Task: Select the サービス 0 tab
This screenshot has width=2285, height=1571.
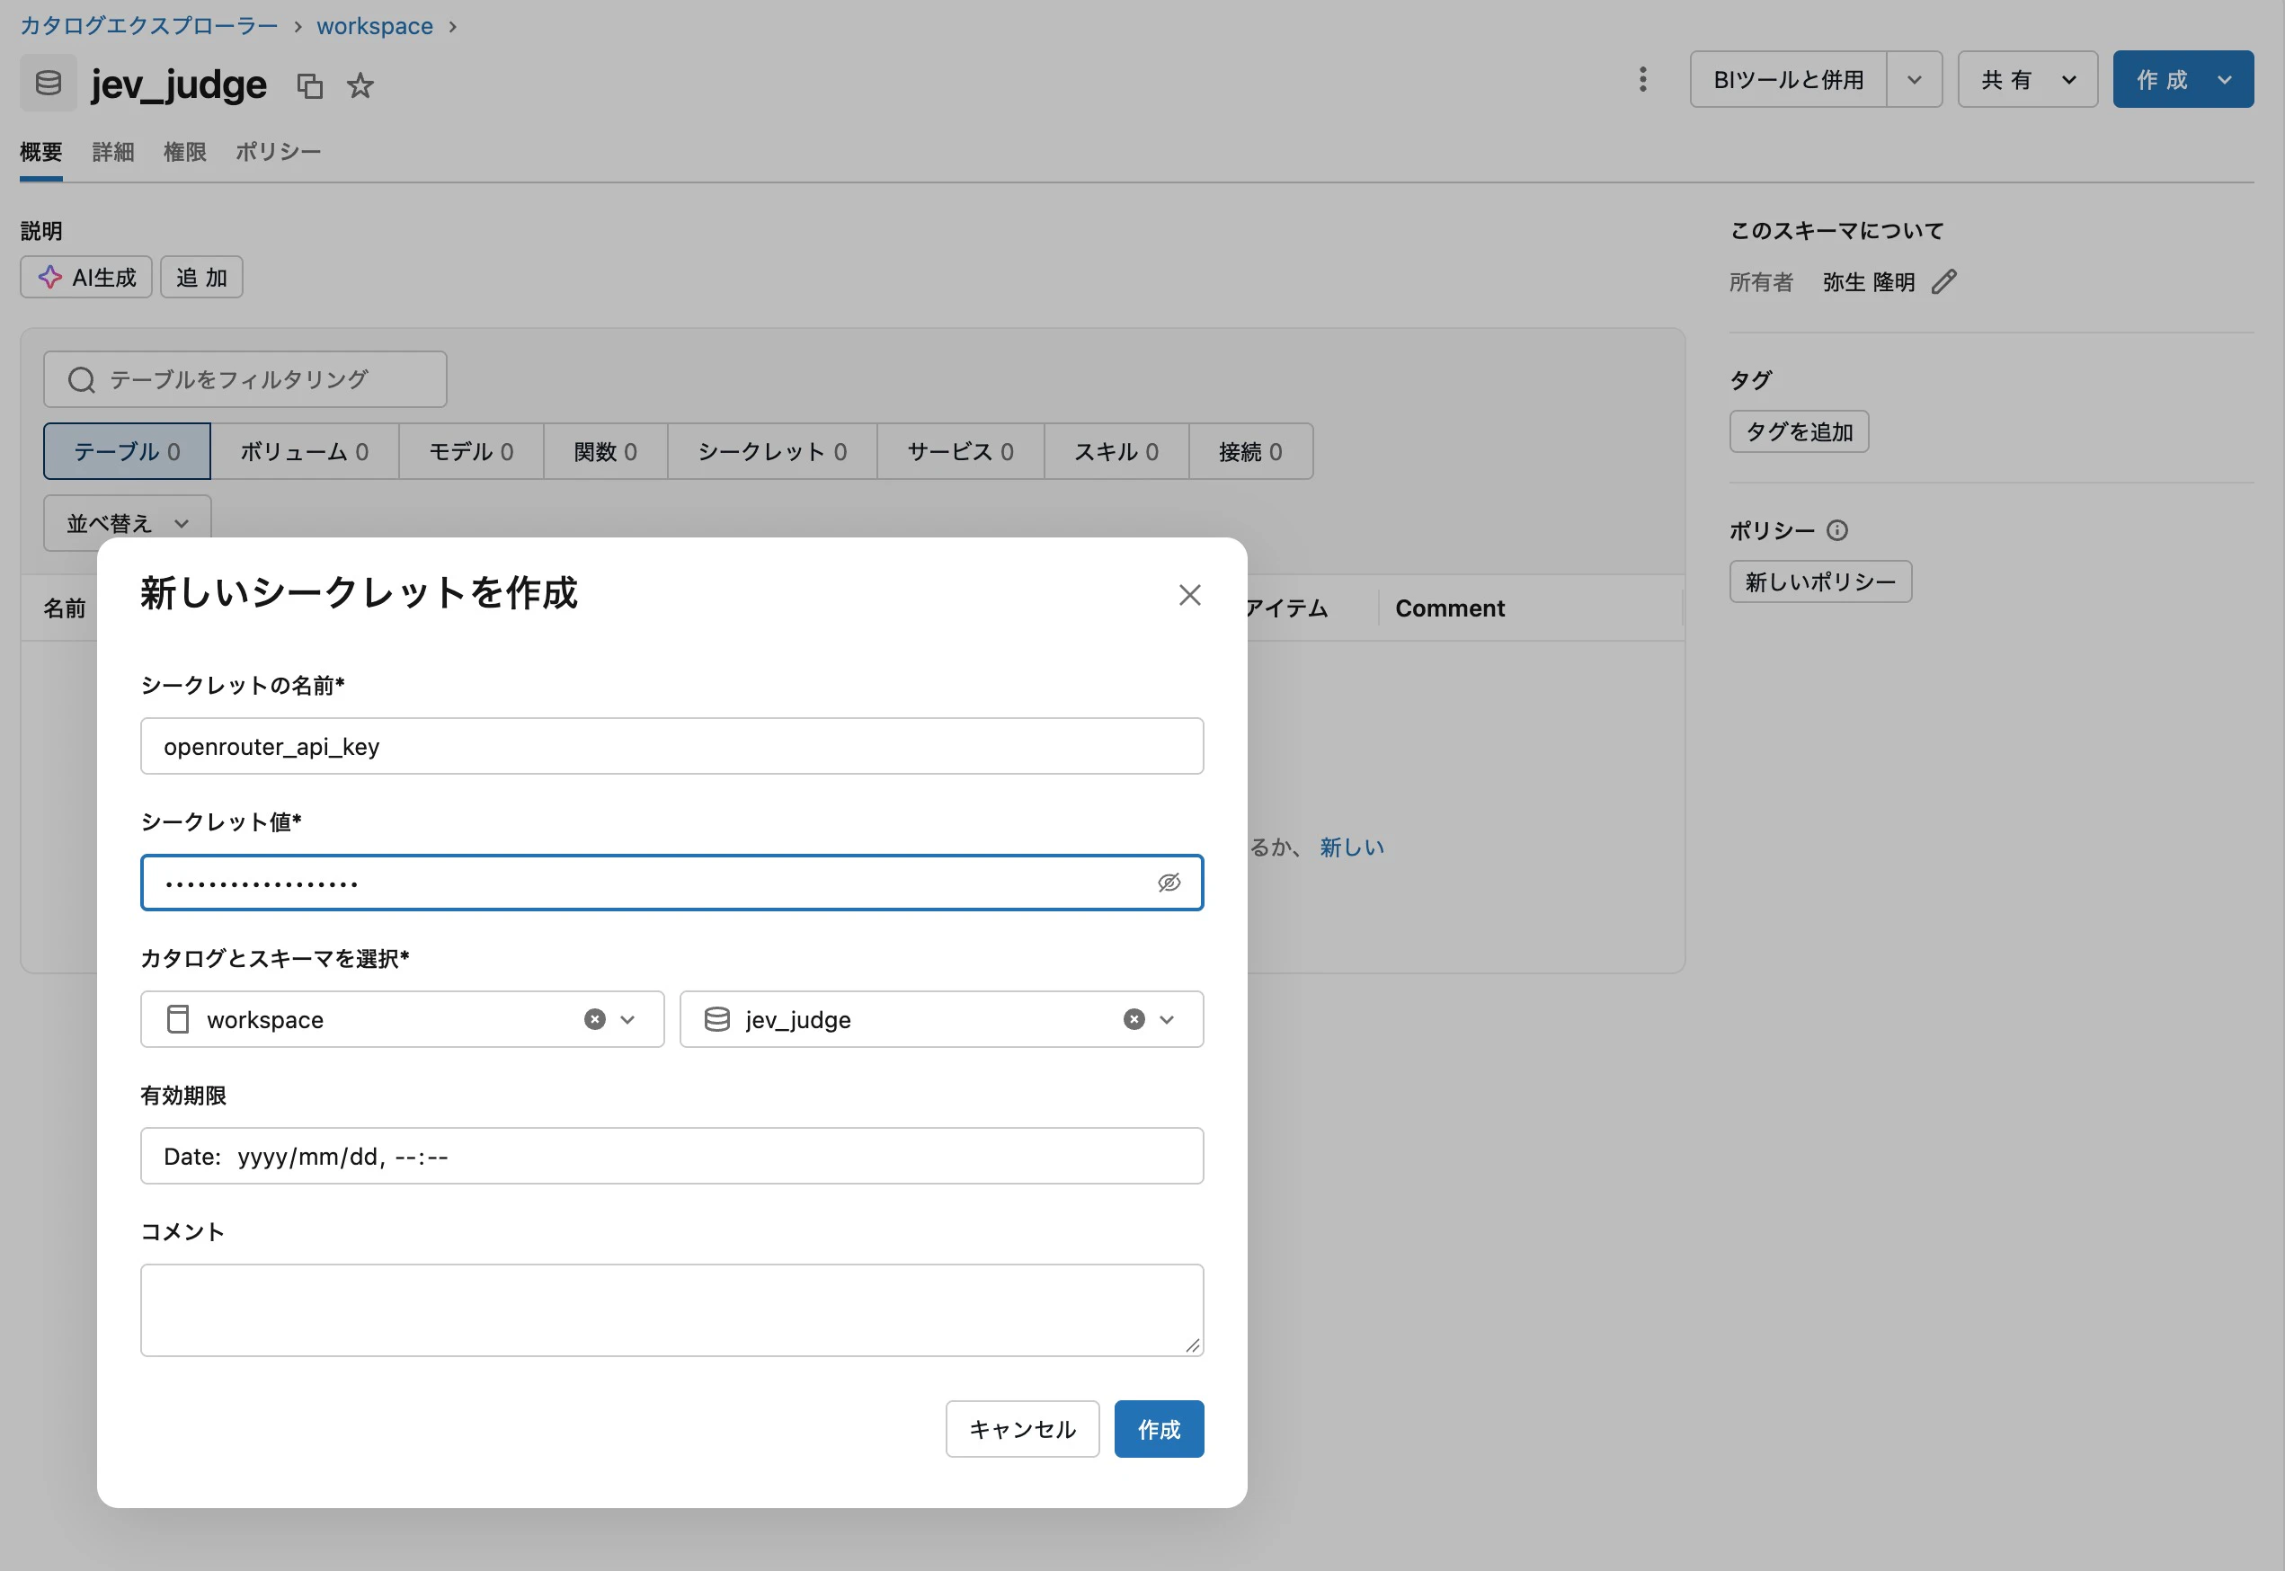Action: point(961,452)
